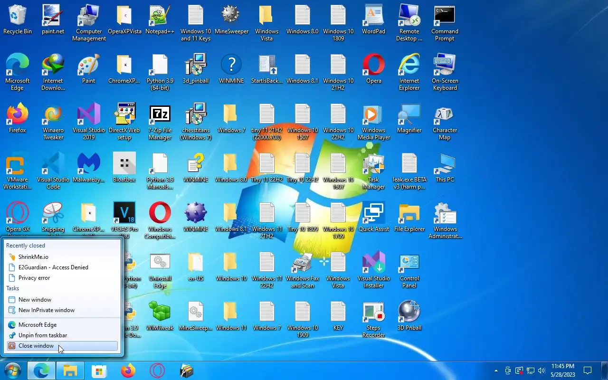Select the Steps Recorder shortcut

pyautogui.click(x=374, y=320)
